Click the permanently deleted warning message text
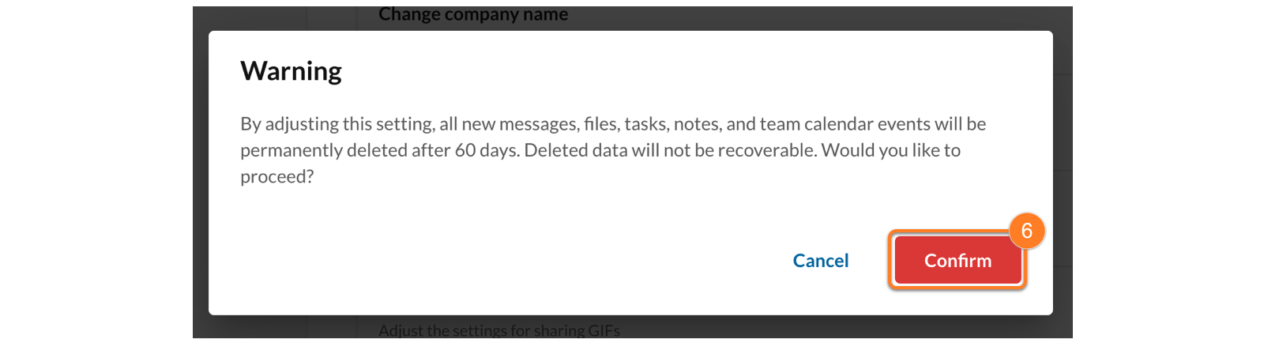The width and height of the screenshot is (1264, 343). tap(612, 149)
